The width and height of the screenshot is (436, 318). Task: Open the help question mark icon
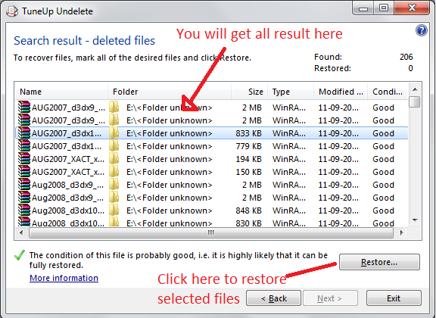(422, 30)
